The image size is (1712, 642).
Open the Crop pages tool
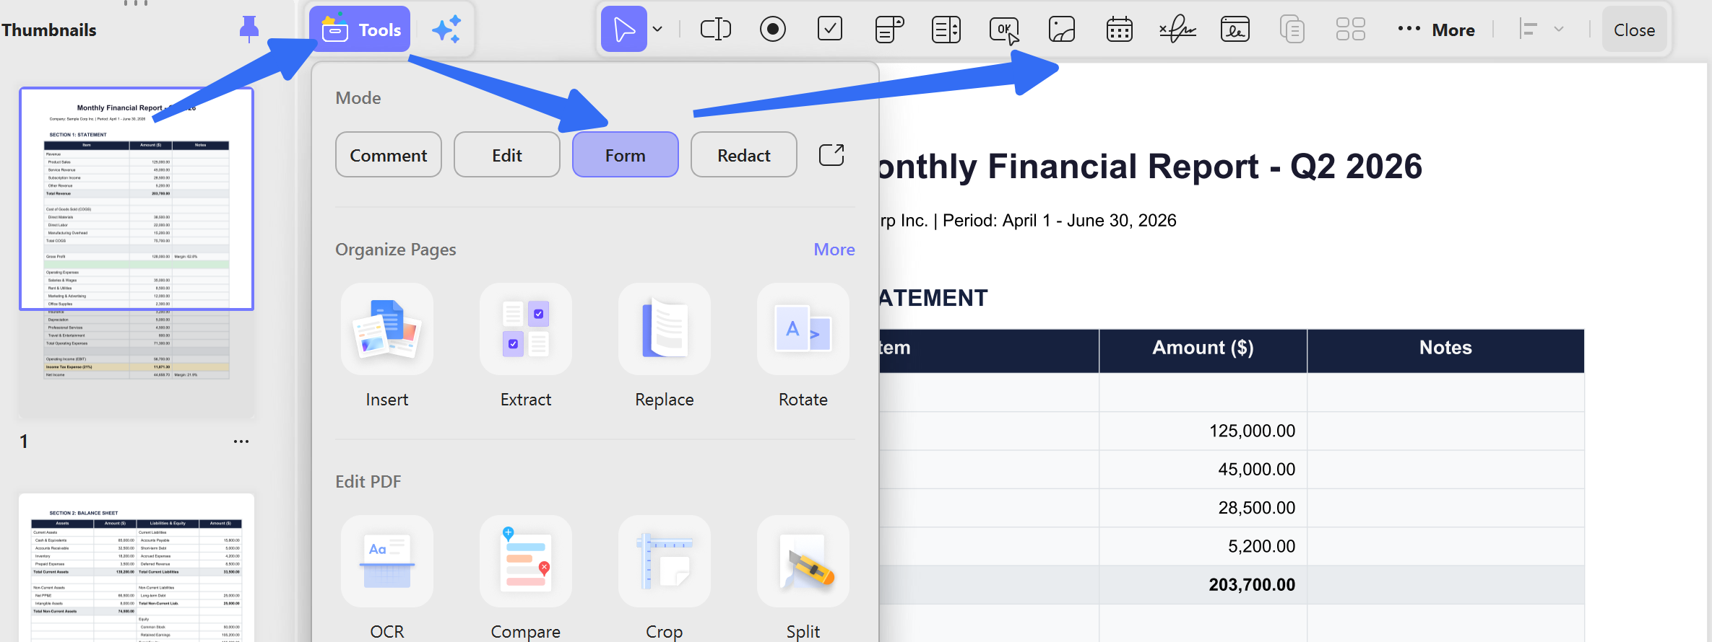(665, 578)
